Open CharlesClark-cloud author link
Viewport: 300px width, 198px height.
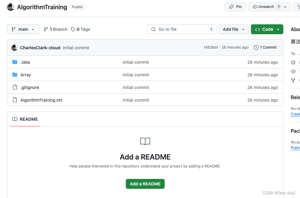pyautogui.click(x=40, y=48)
